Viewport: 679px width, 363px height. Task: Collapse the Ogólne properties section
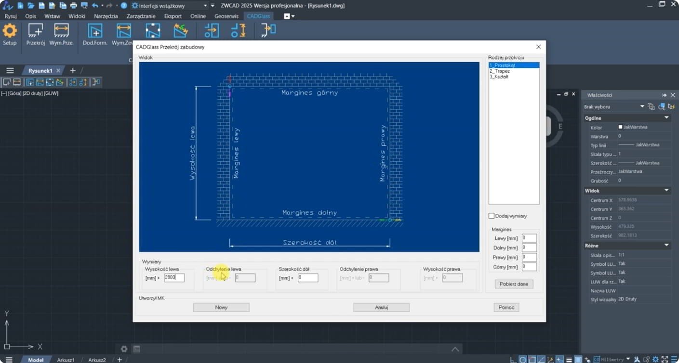[x=666, y=118]
